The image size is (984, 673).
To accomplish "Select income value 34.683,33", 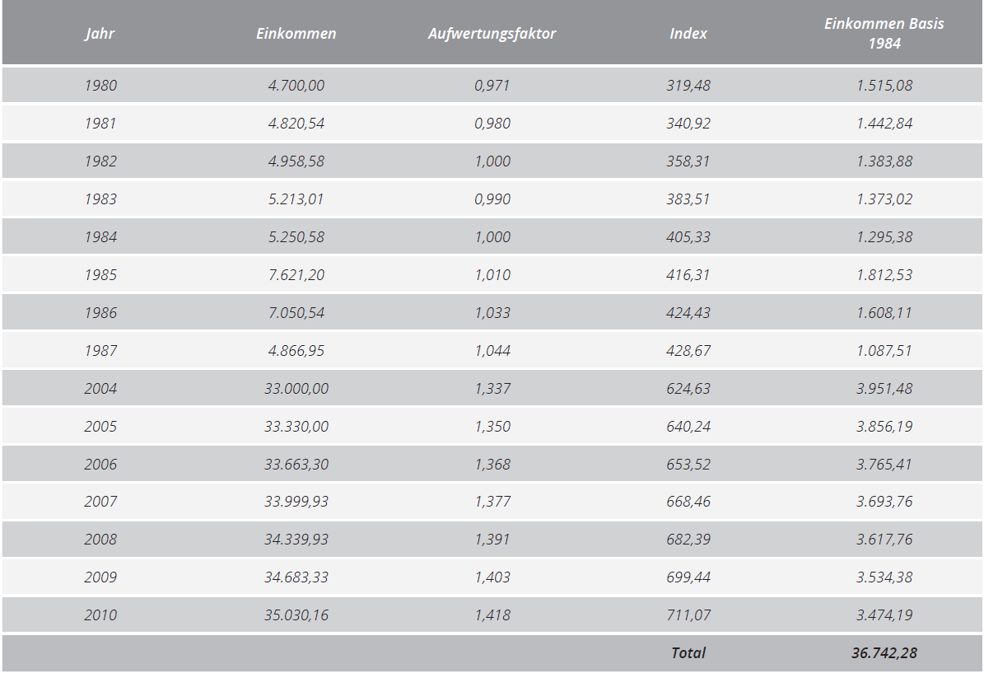I will [296, 577].
